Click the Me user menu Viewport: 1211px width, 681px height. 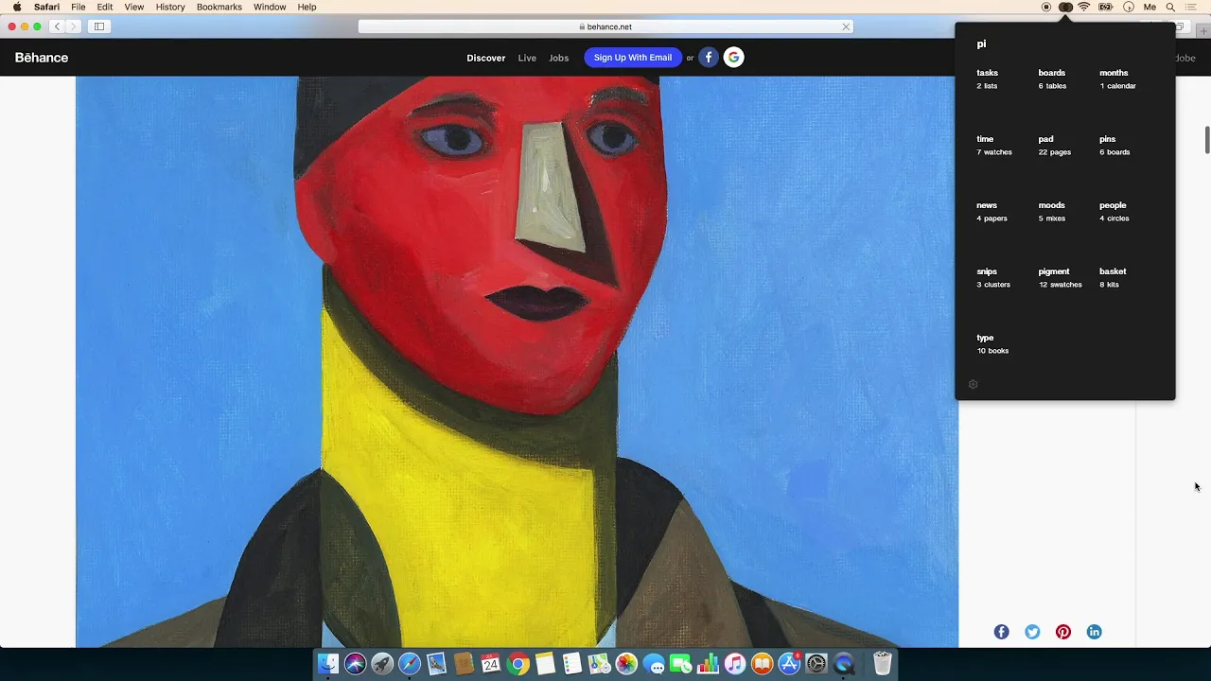point(1150,7)
